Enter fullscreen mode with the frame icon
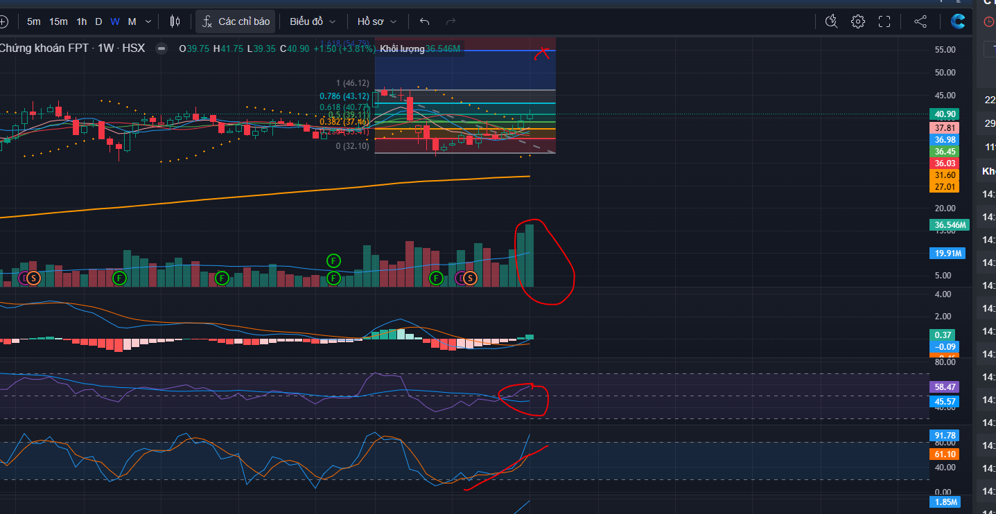This screenshot has width=996, height=514. [x=884, y=21]
